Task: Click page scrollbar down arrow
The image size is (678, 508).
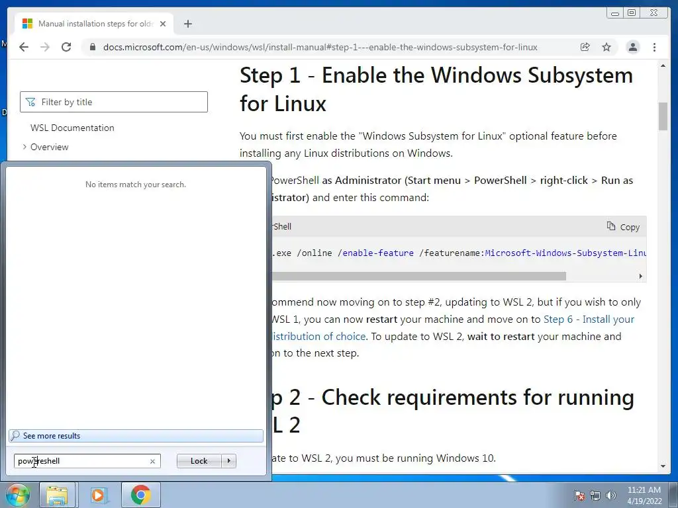Action: [663, 466]
